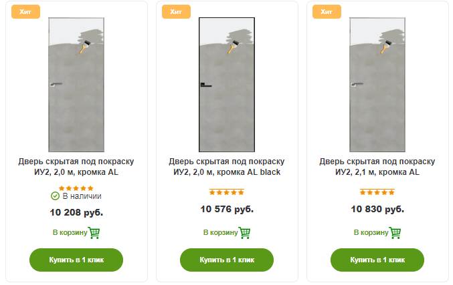Click star rating of first door

coord(76,188)
